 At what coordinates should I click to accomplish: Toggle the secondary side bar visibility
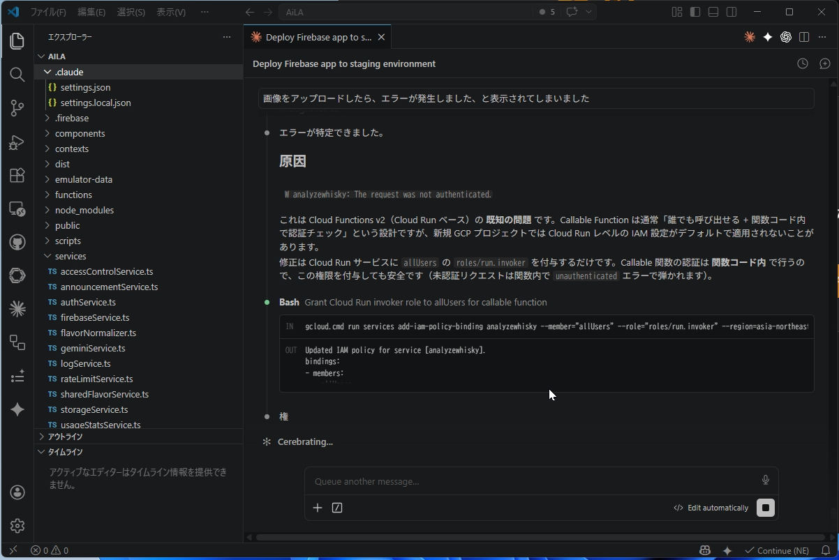pos(732,12)
